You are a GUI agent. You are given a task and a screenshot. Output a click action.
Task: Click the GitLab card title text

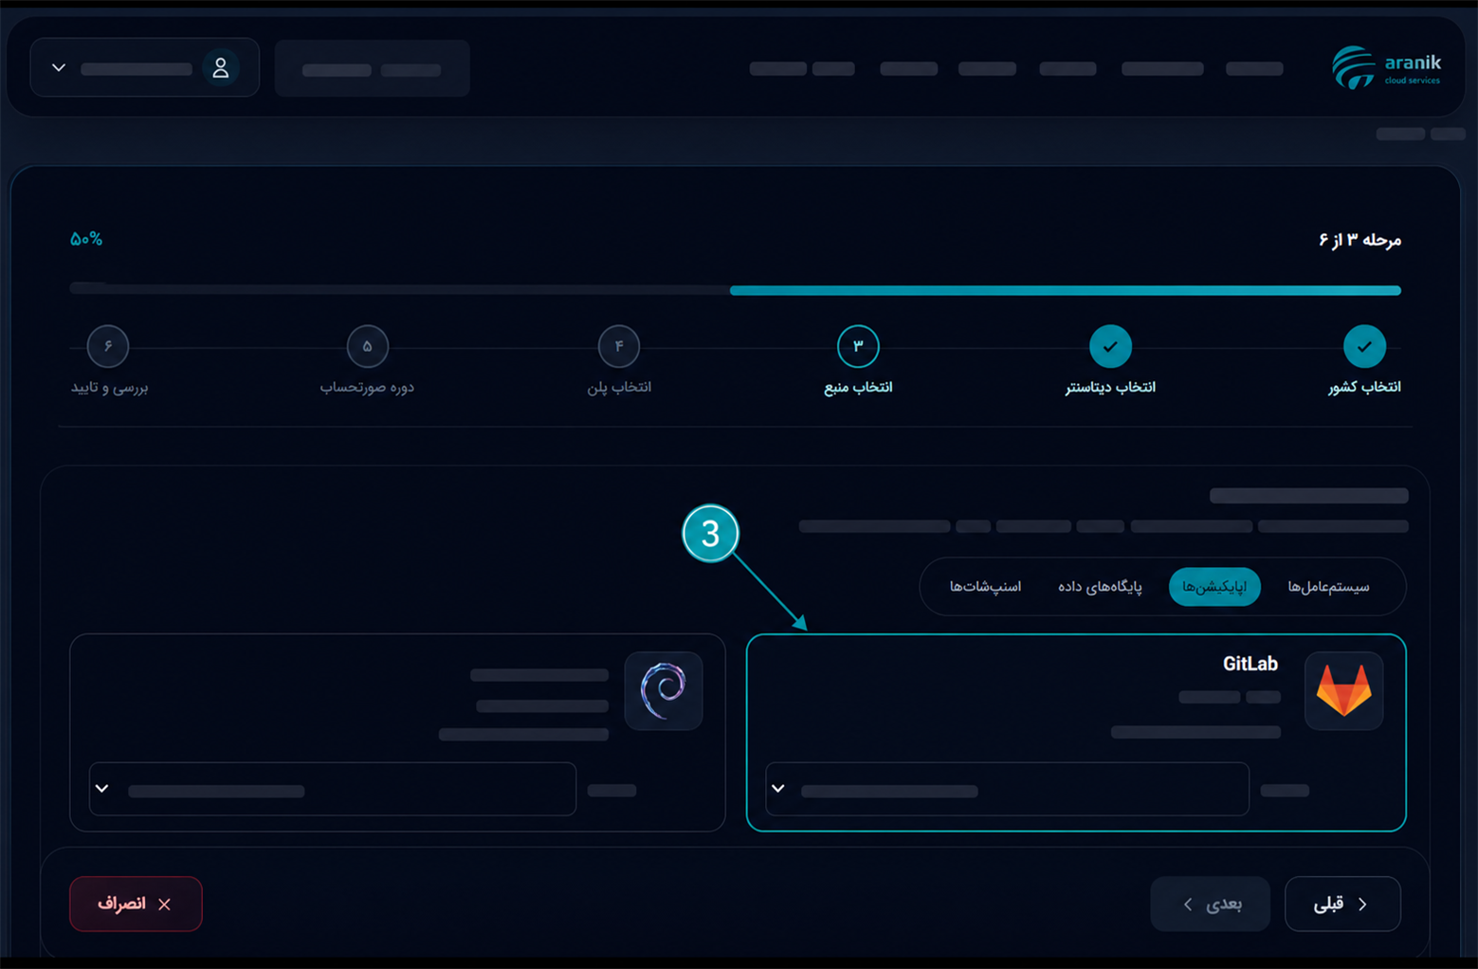(1250, 664)
